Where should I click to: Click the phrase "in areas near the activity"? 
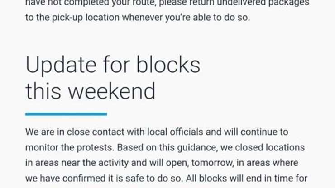[x=77, y=163]
